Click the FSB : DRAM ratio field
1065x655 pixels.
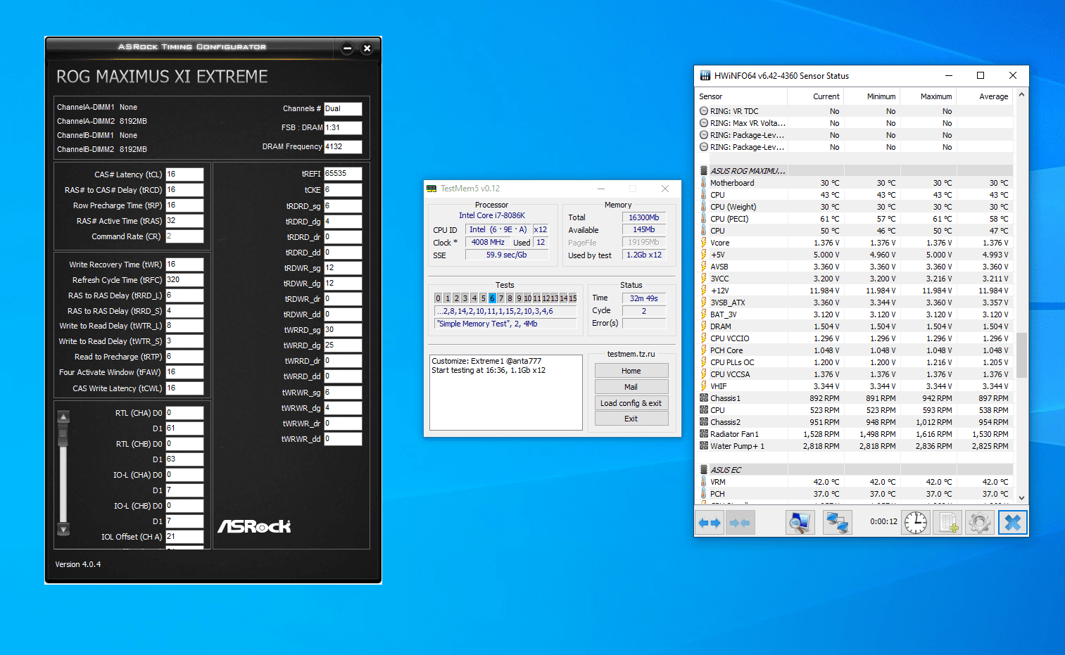coord(343,128)
